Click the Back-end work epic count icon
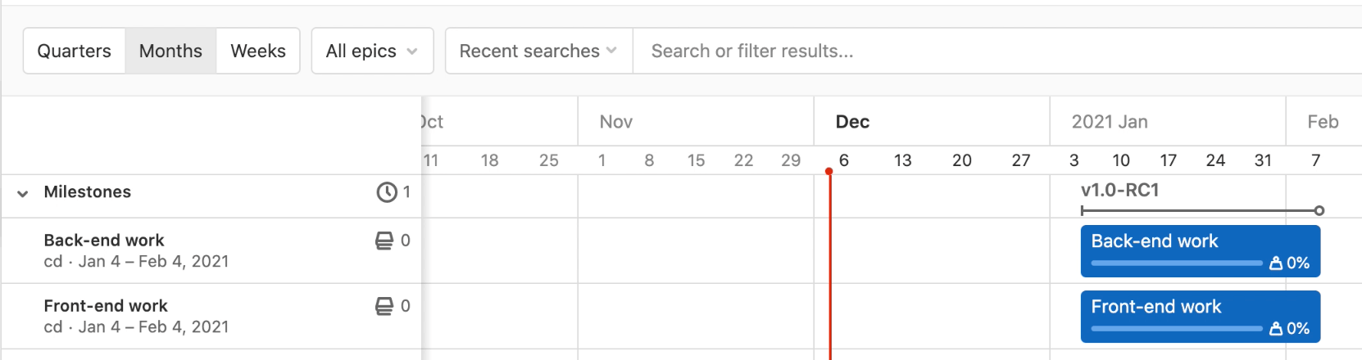1362x360 pixels. [x=384, y=241]
